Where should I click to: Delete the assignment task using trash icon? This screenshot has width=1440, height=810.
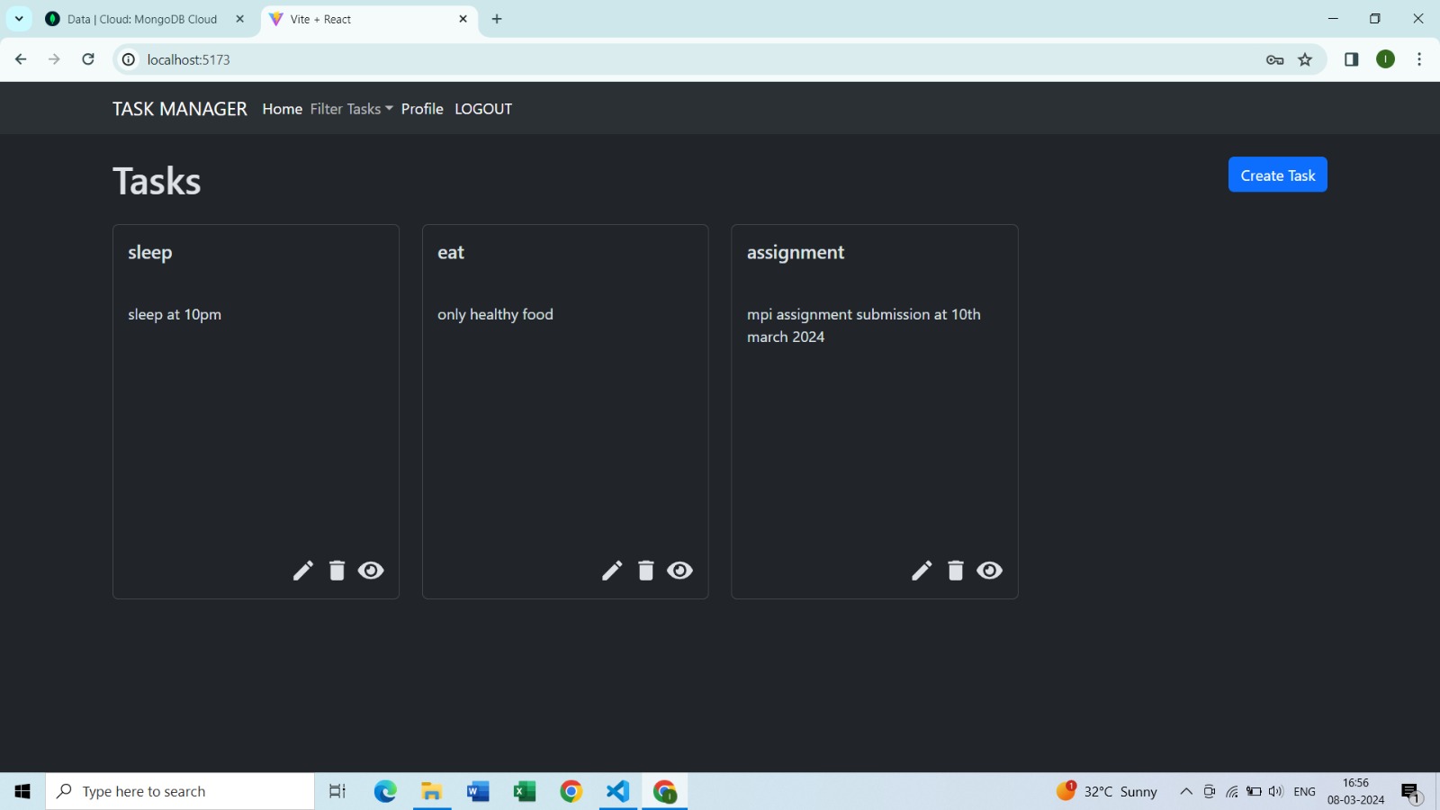click(x=956, y=571)
